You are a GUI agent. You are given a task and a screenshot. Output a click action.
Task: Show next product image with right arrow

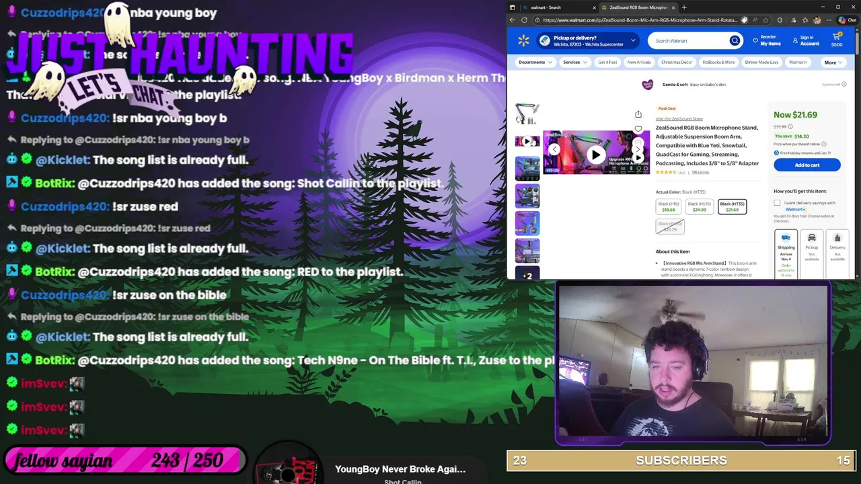point(638,149)
